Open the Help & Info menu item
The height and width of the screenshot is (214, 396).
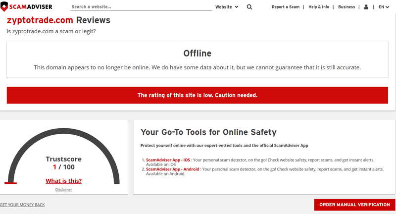319,7
